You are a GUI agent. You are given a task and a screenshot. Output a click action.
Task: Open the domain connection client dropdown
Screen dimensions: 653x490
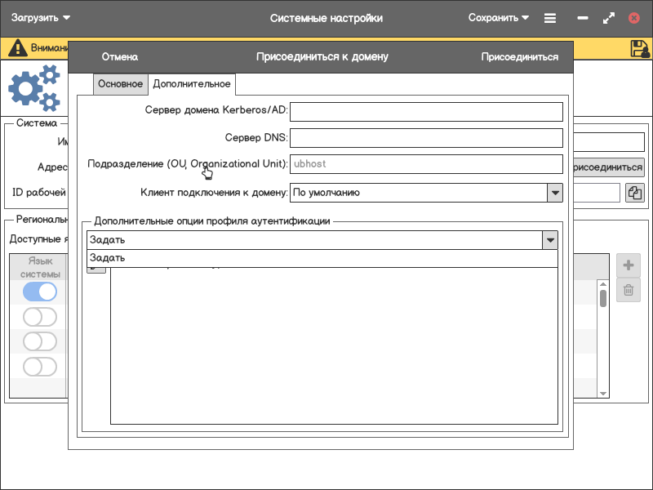[555, 193]
